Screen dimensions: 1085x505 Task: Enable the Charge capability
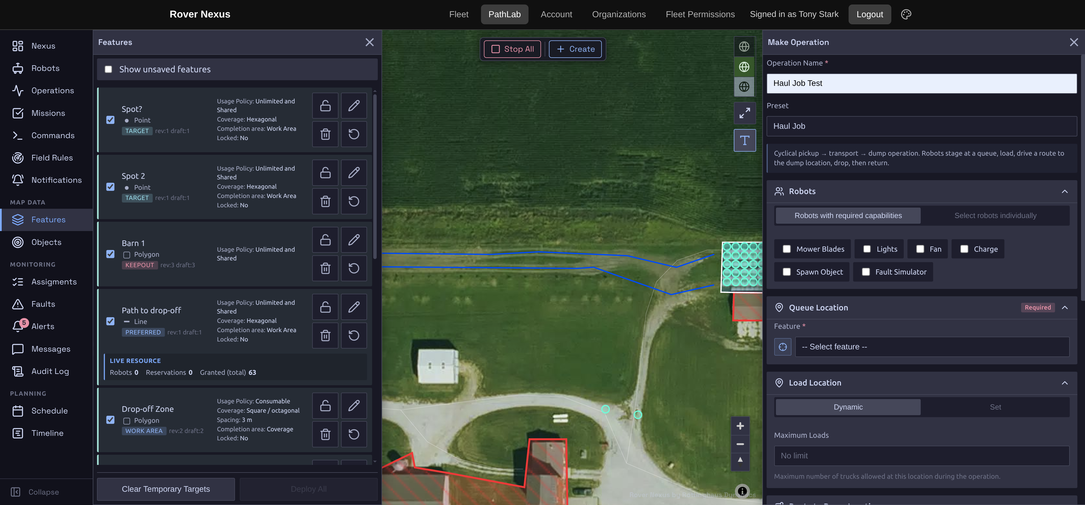click(x=964, y=249)
